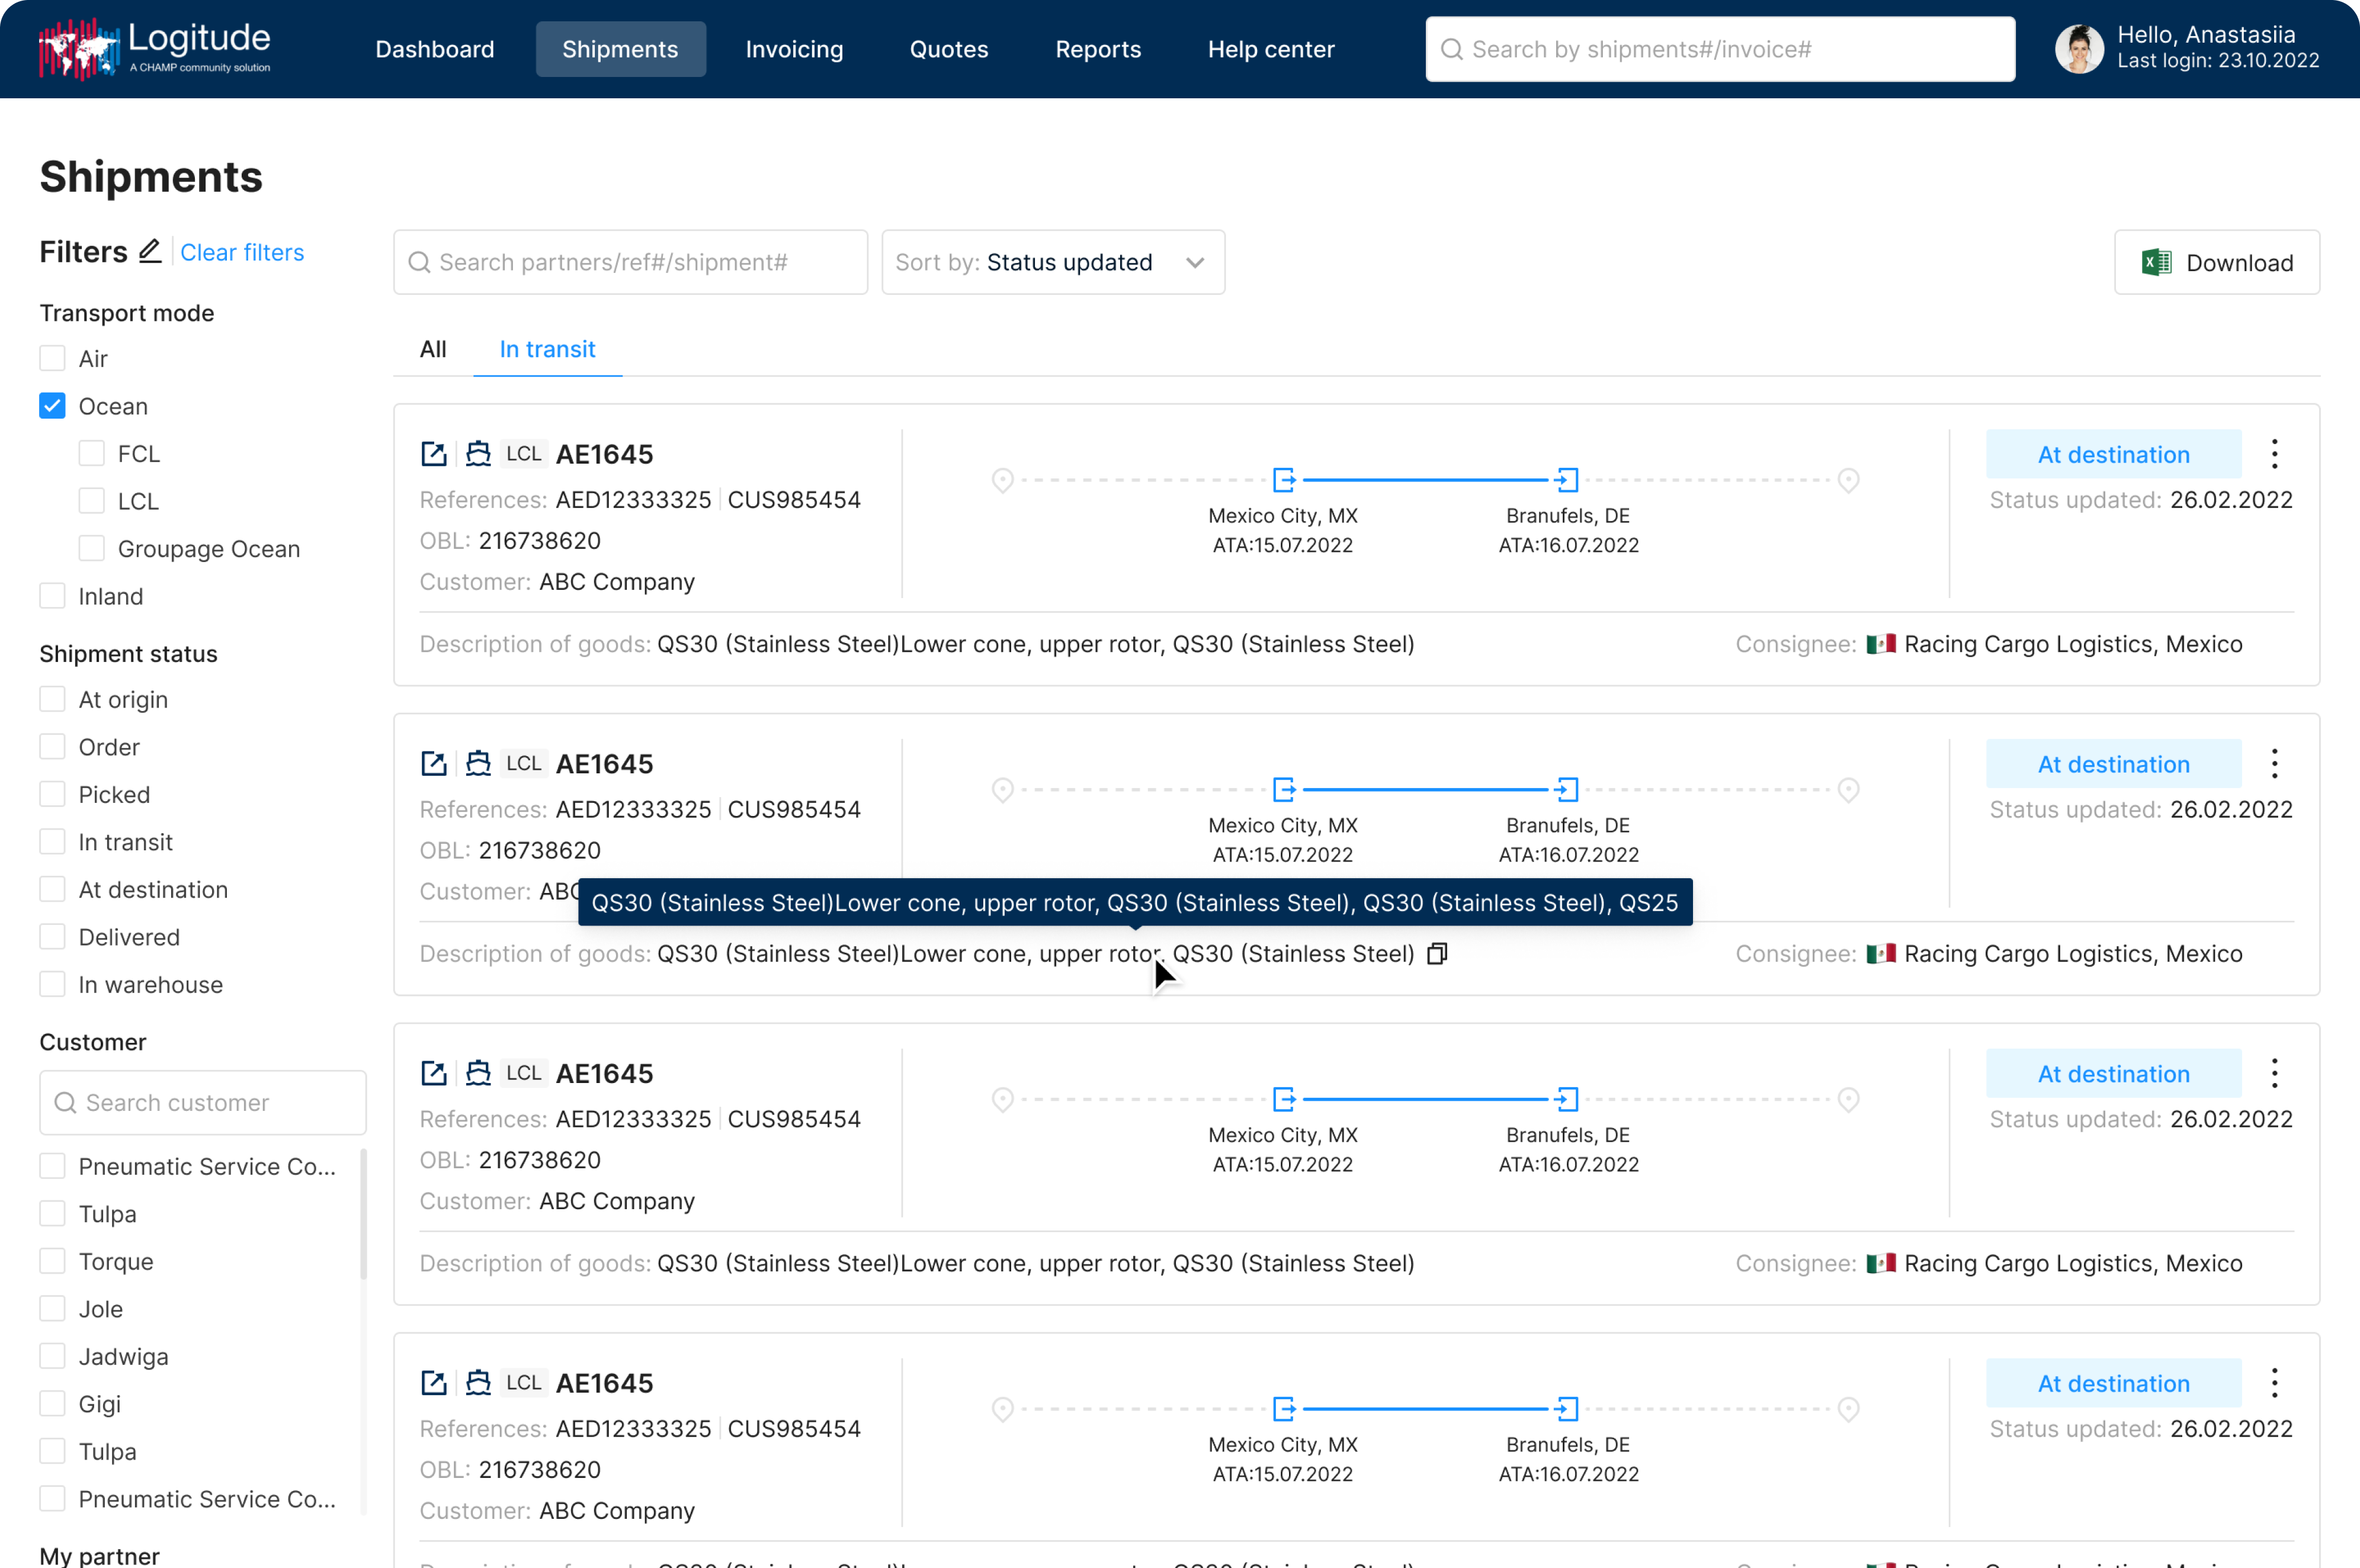The height and width of the screenshot is (1568, 2360).
Task: Open more options menu on third shipment
Action: (x=2275, y=1073)
